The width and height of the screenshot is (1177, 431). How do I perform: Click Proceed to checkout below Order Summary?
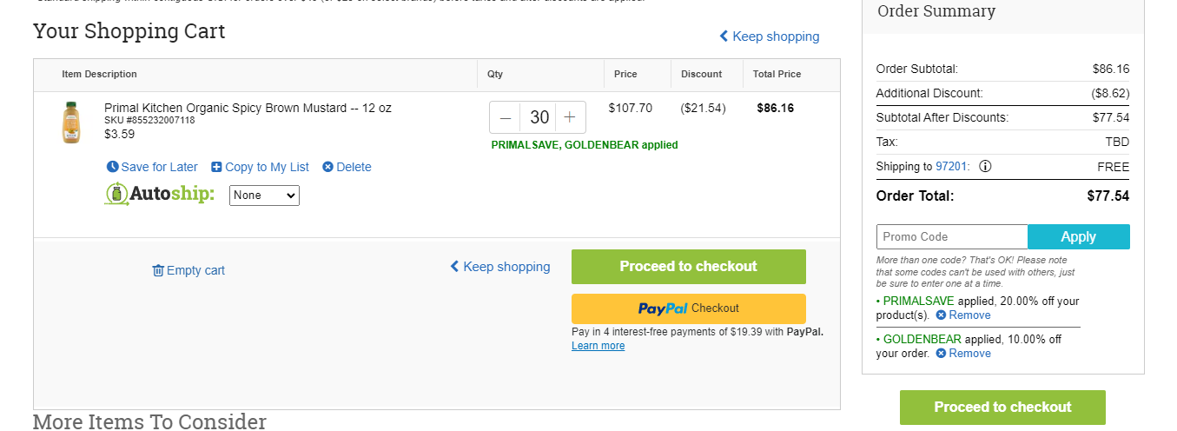pyautogui.click(x=1002, y=408)
